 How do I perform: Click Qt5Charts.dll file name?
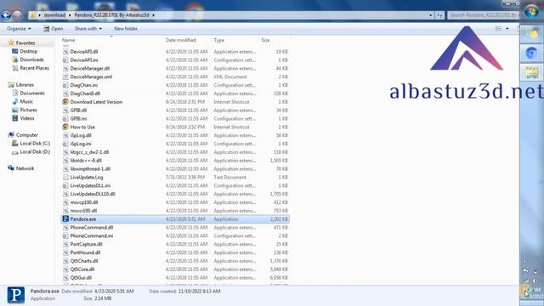point(84,261)
